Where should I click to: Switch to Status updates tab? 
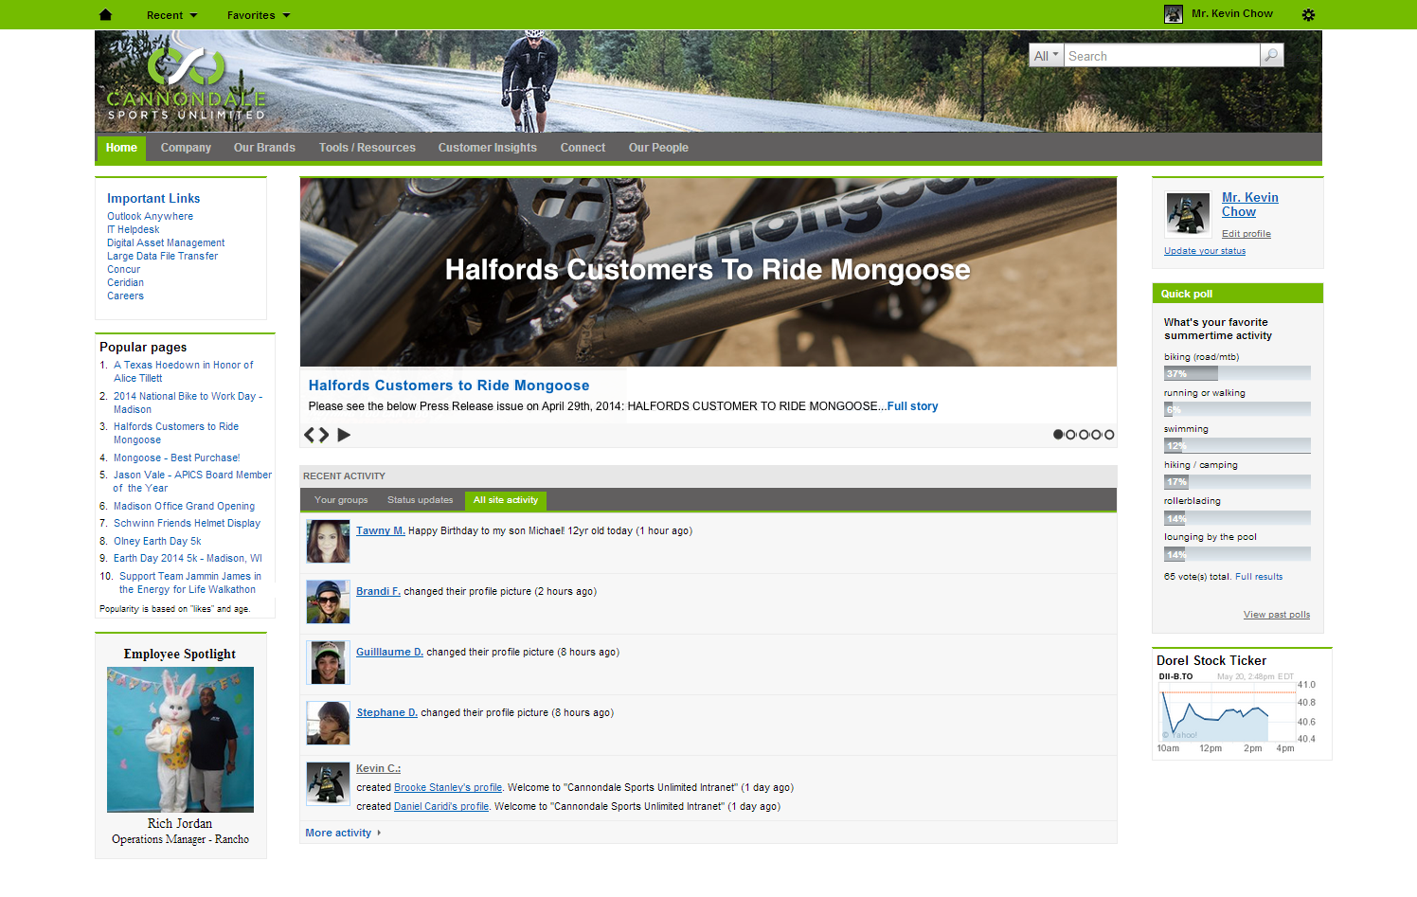pos(420,500)
